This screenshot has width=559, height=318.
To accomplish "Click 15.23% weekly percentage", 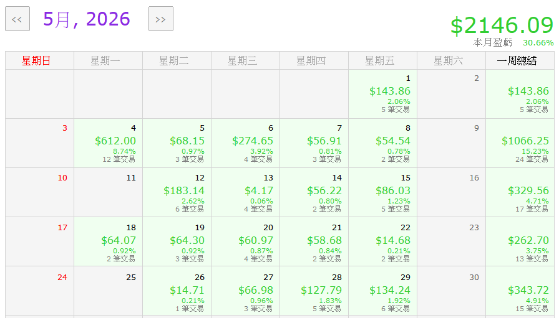I will coord(535,151).
